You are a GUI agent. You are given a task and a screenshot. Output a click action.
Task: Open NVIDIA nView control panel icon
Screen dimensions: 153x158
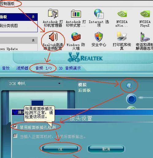(122, 14)
